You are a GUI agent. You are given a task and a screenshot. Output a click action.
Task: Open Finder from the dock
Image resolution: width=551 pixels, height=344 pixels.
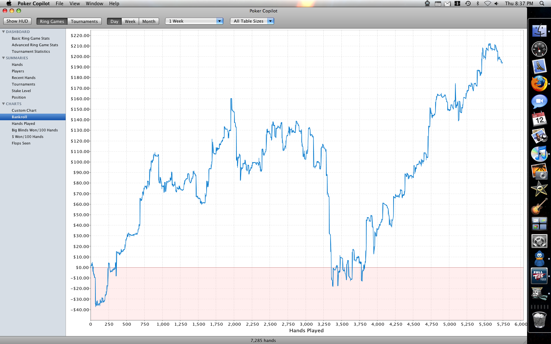pyautogui.click(x=539, y=31)
